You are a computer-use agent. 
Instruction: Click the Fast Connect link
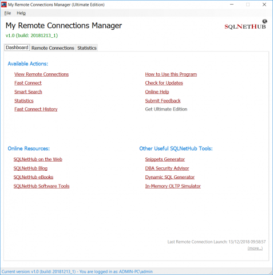(x=28, y=83)
